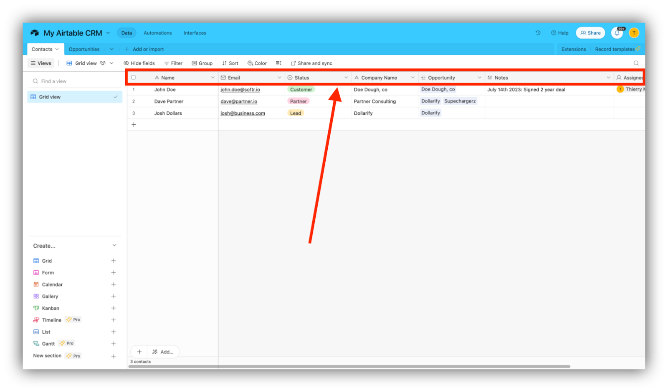Click the Airtable base logo icon
The width and height of the screenshot is (668, 392).
coord(35,33)
